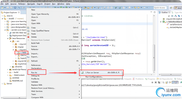Viewport: 182px width, 99px height.
Task: Close the Project Explorer tab via X
Action: coord(19,12)
